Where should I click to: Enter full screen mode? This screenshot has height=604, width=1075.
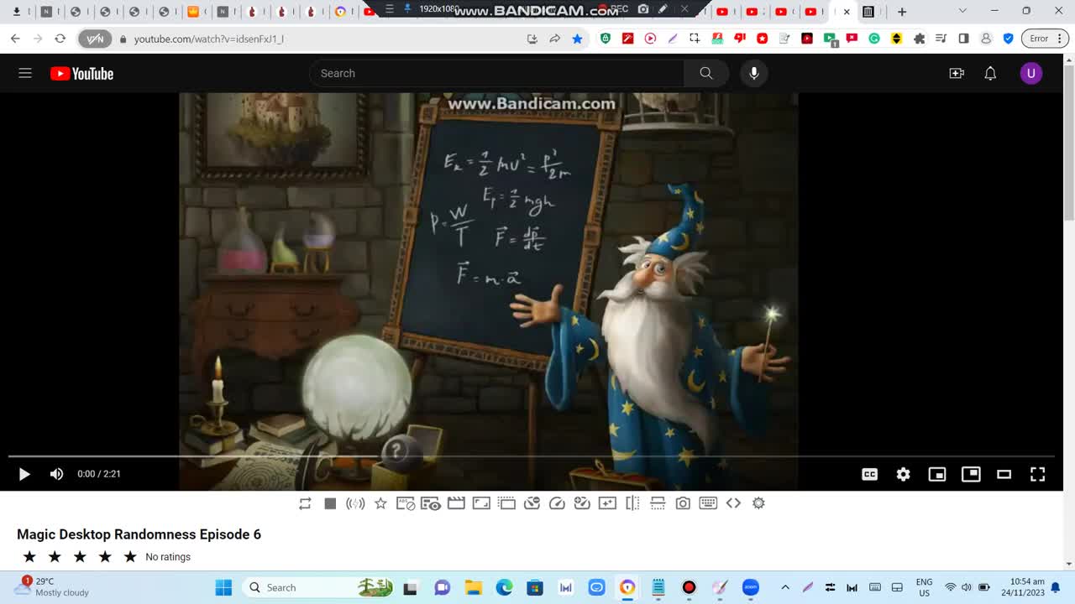[x=1037, y=474]
